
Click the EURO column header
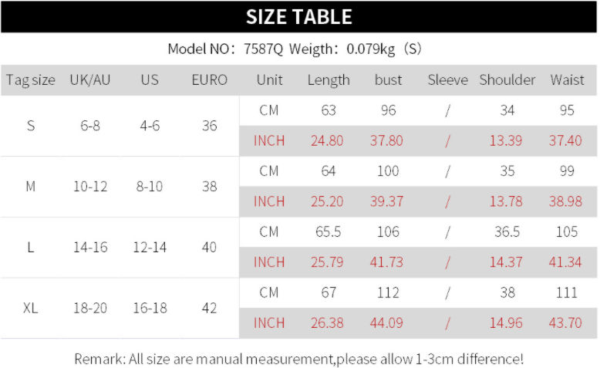pos(209,80)
